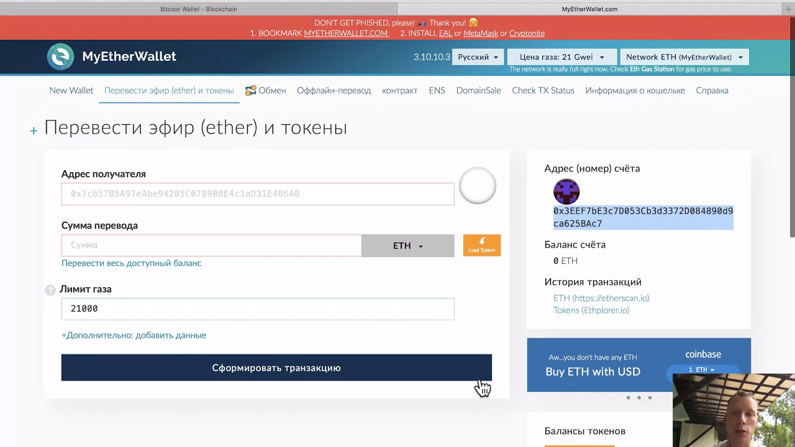Expand Дополнительно: добавить данные
Screen dimensions: 795x447
[134, 335]
